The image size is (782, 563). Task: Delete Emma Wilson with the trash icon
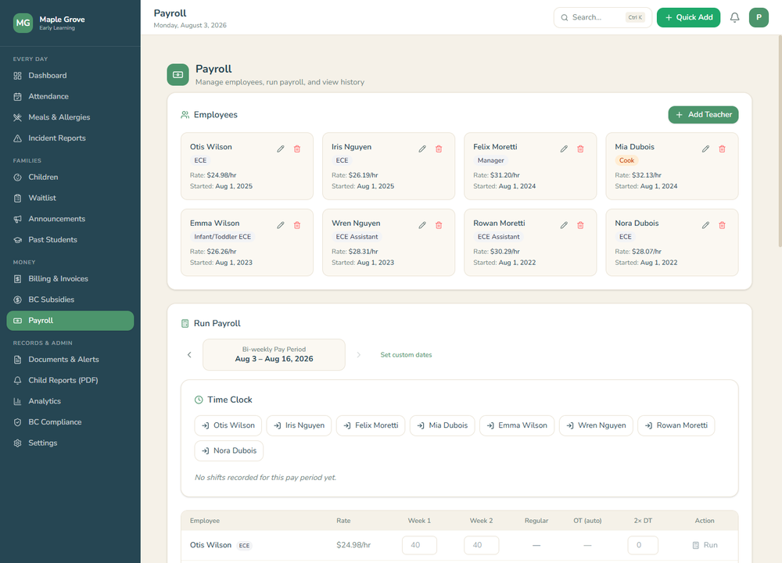coord(297,225)
